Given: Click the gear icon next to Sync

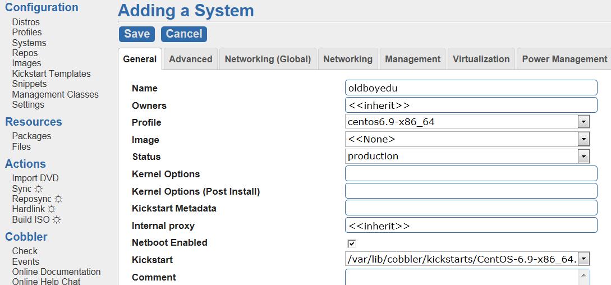Looking at the screenshot, I should pos(38,189).
